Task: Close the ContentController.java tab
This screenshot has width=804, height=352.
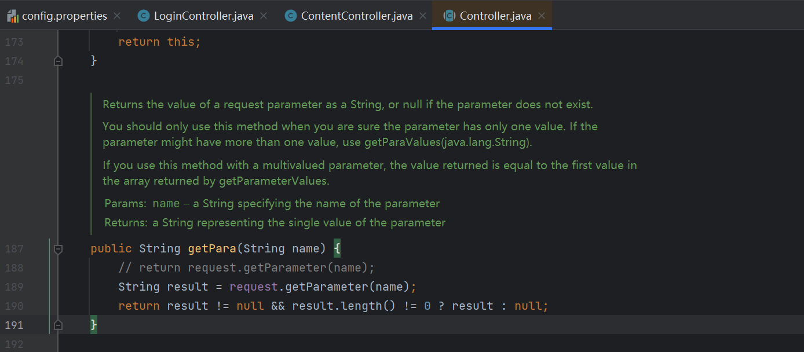Action: tap(423, 16)
